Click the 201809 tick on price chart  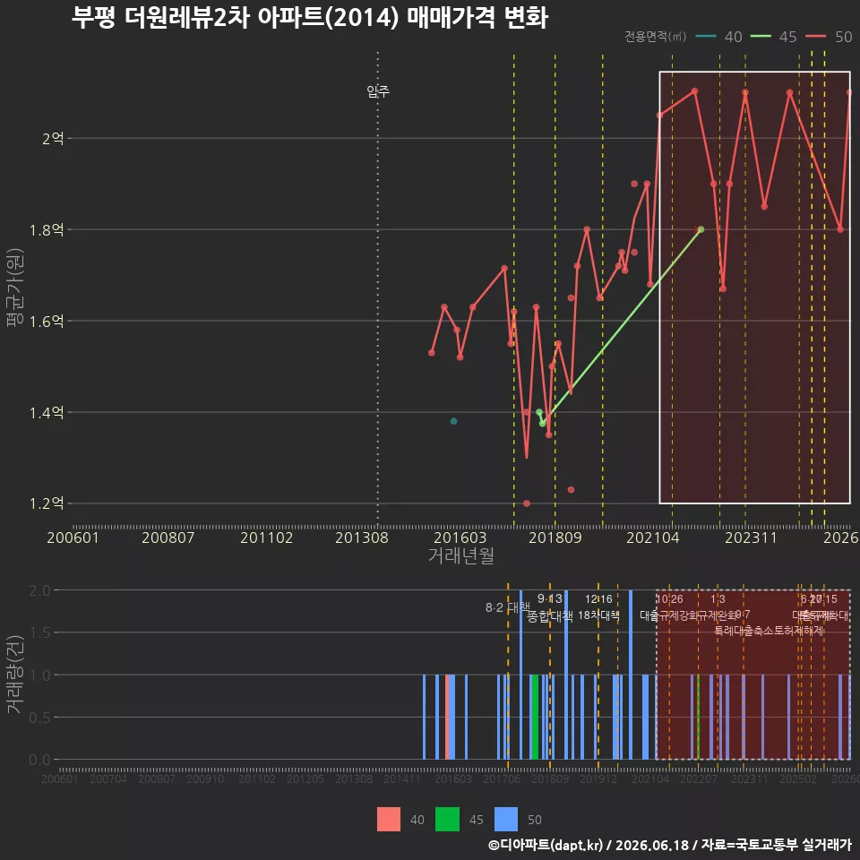555,537
